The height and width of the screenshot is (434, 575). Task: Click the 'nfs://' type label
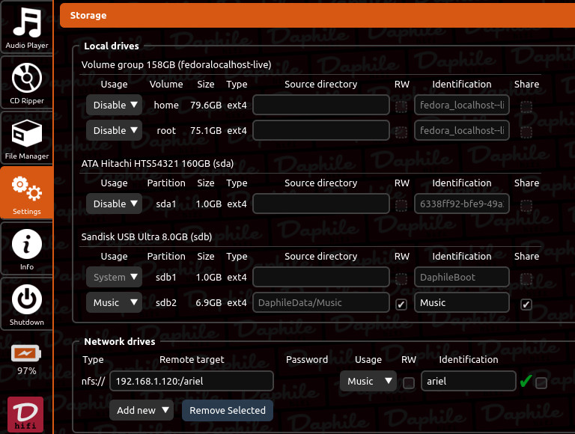pyautogui.click(x=93, y=381)
